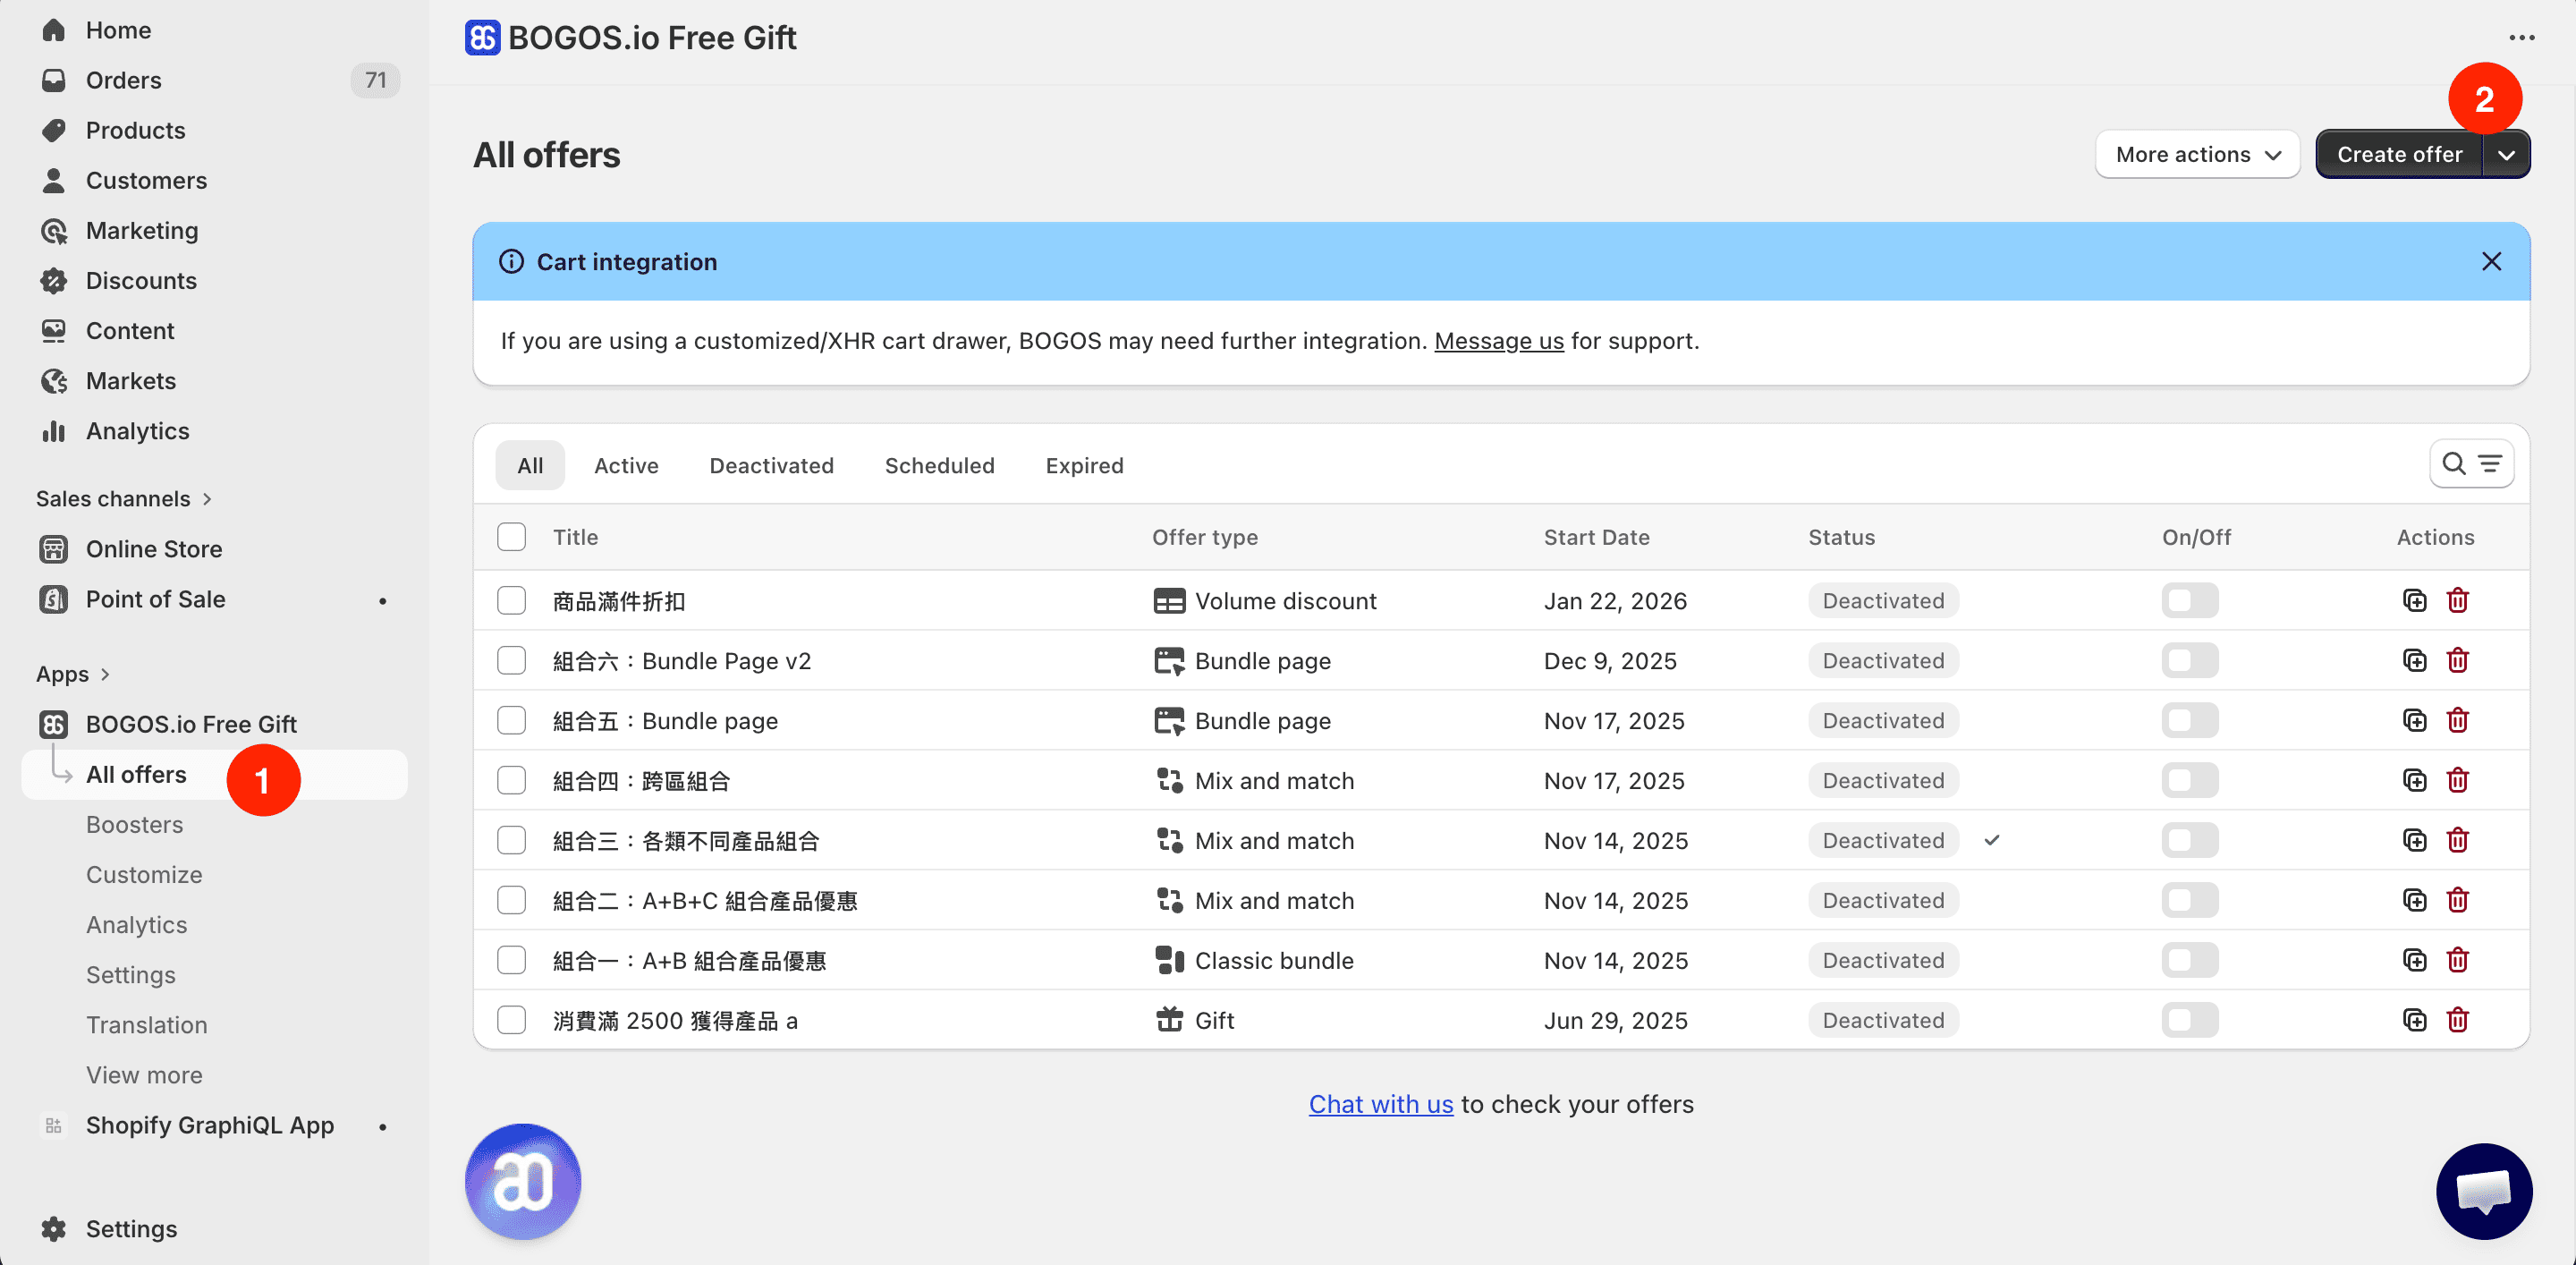
Task: Duplicate the 消費滿 2500 gift offer
Action: tap(2414, 1020)
